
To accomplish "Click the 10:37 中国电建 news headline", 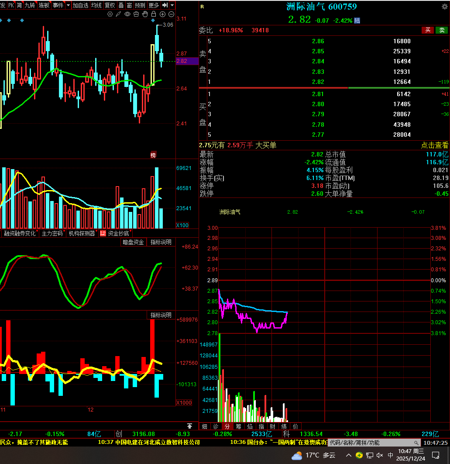I will 149,443.
